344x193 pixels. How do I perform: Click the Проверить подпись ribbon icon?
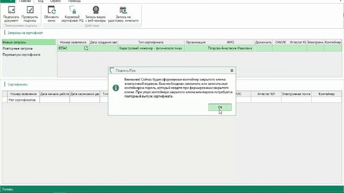pos(30,14)
